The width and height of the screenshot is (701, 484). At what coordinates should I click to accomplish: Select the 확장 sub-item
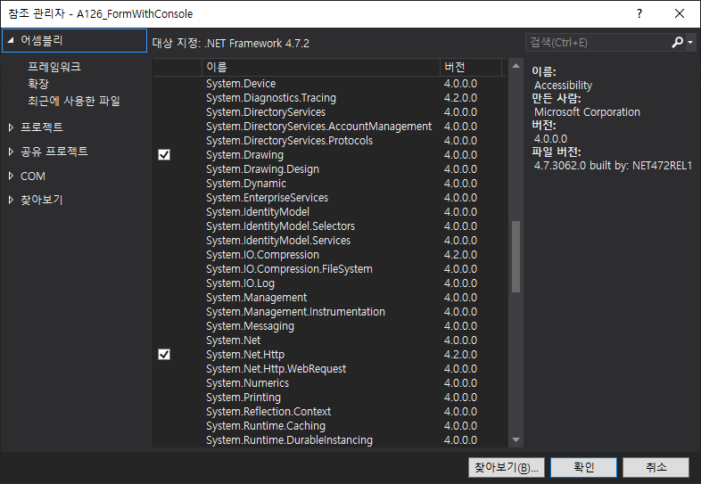point(38,84)
